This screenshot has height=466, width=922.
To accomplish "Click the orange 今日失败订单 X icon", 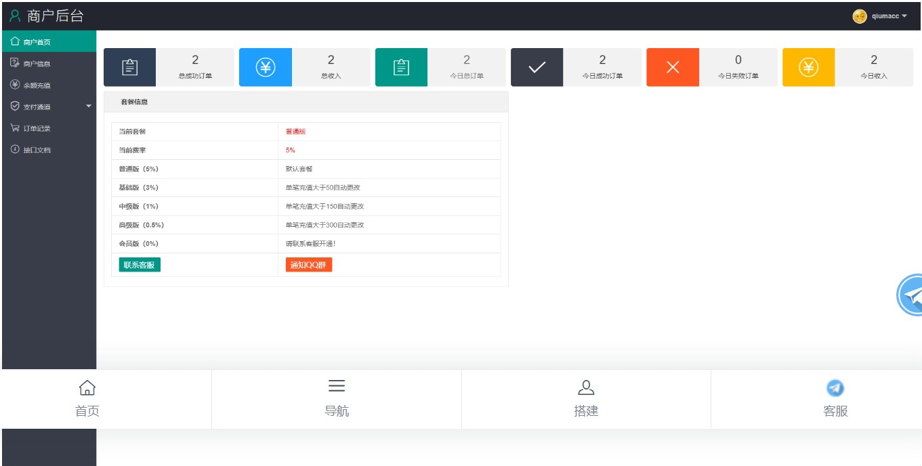I will [672, 67].
